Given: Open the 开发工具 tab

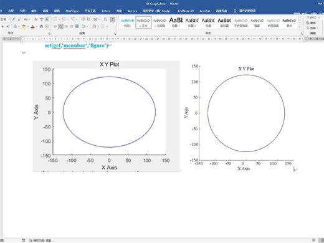Looking at the screenshot, I should 90,11.
